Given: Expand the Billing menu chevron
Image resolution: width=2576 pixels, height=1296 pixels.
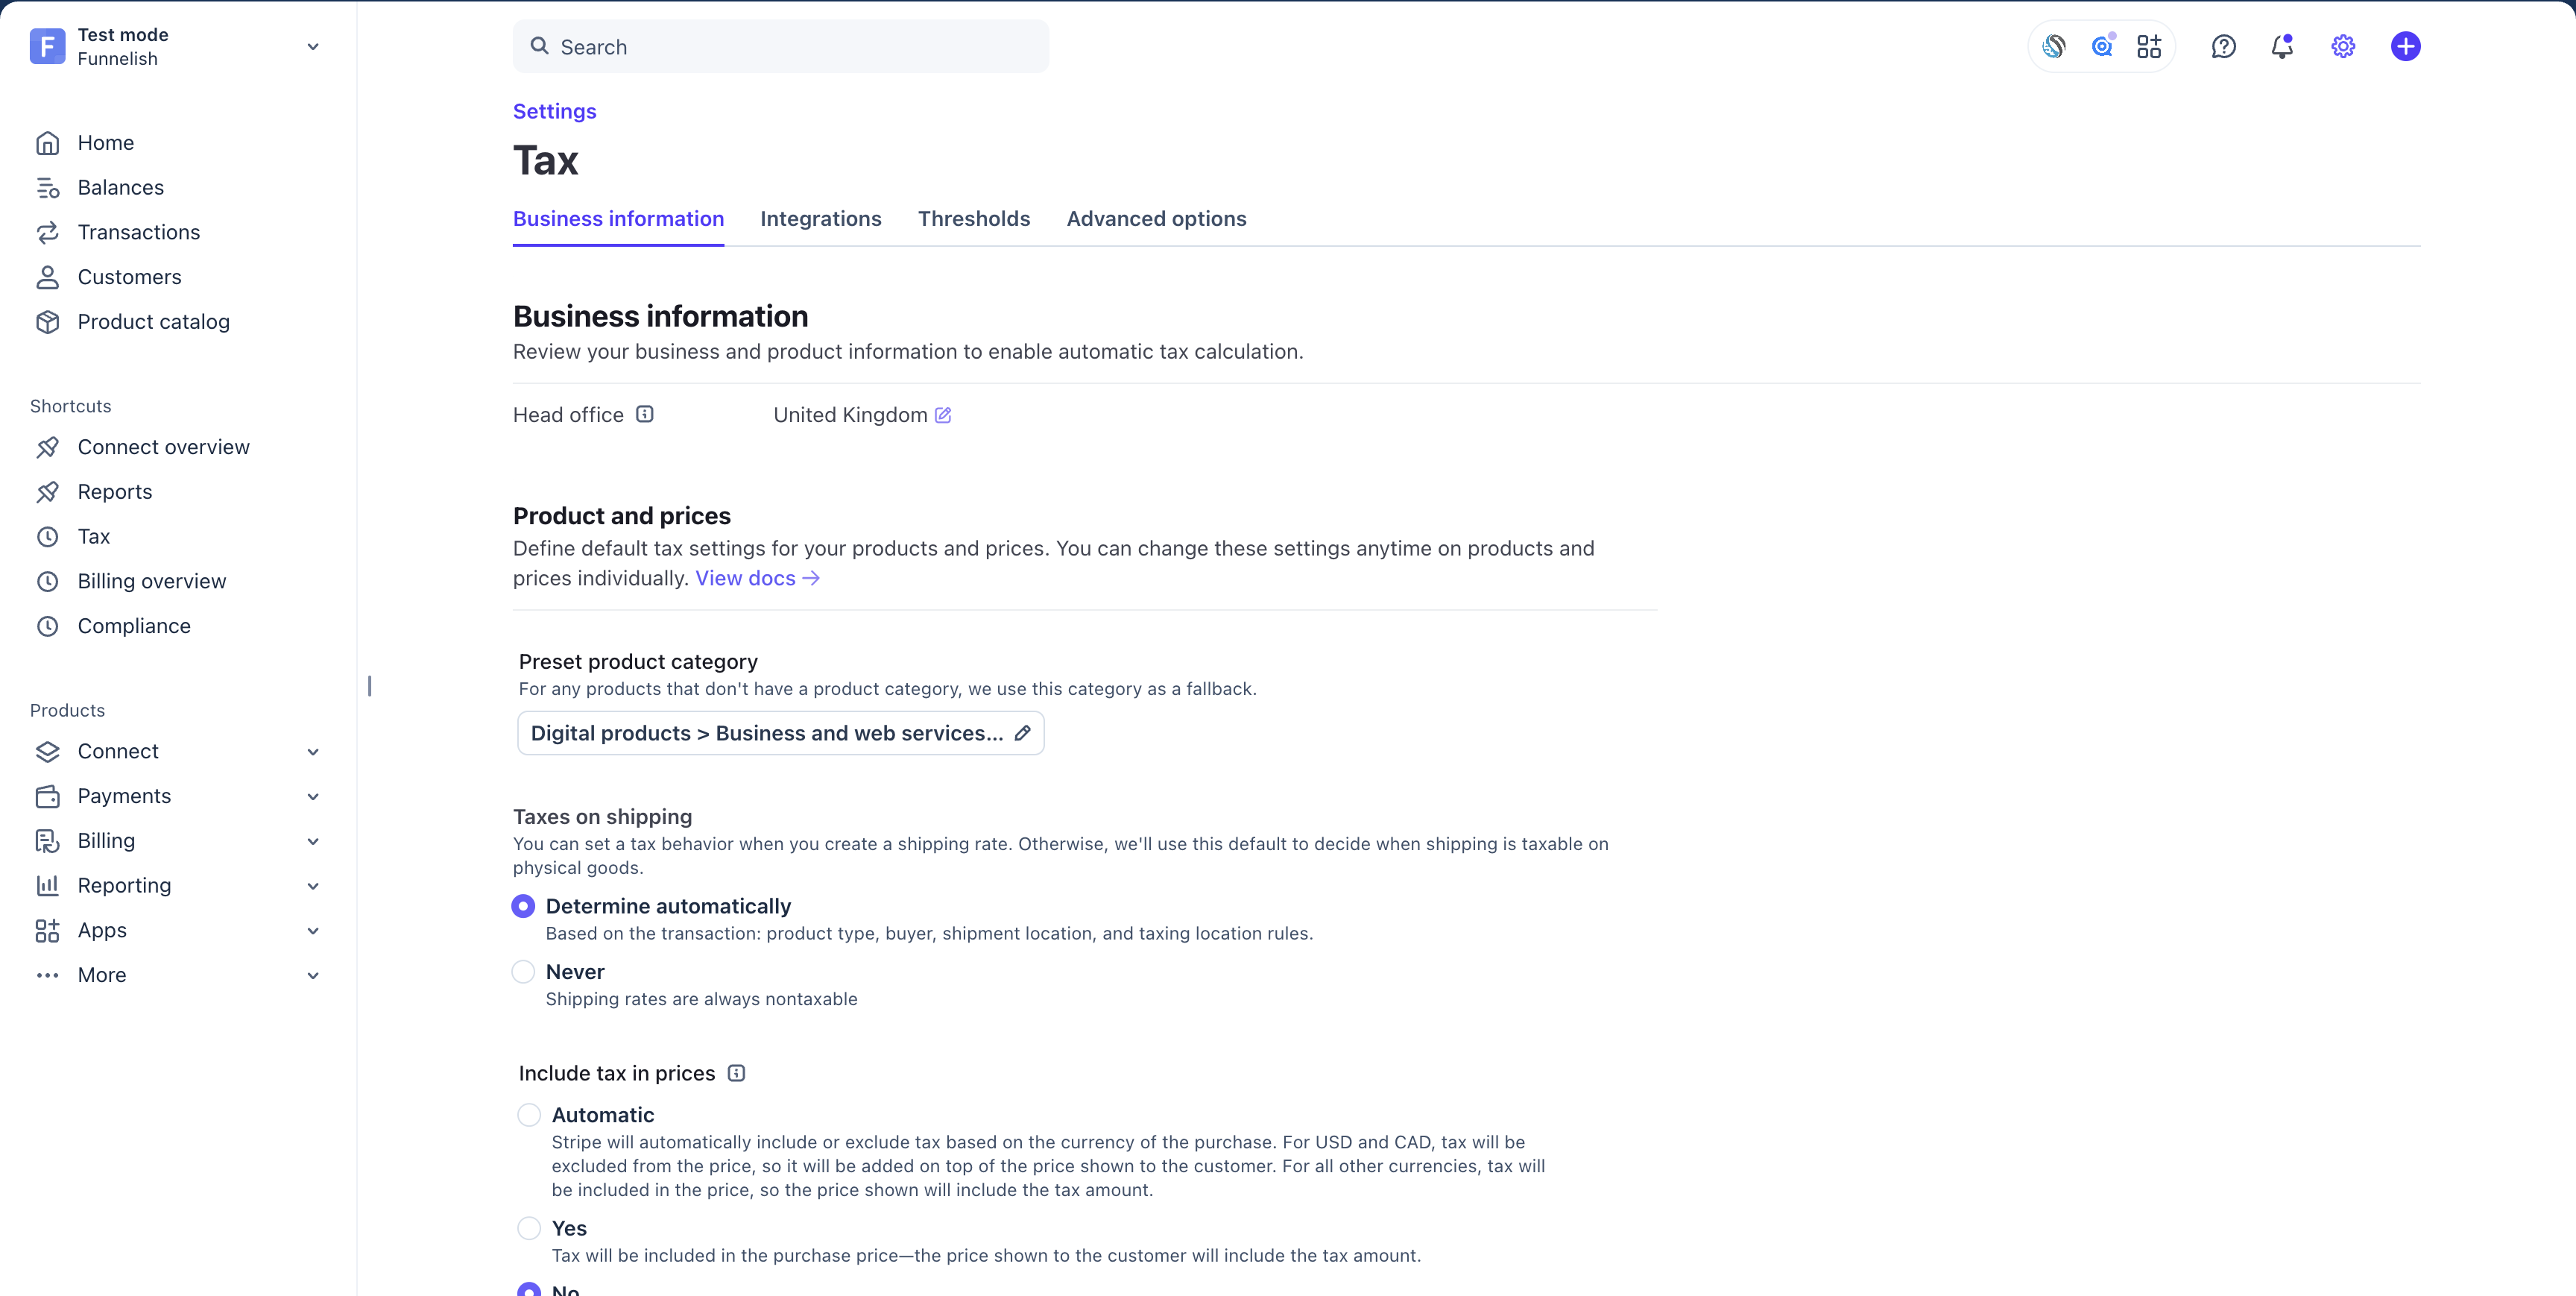Looking at the screenshot, I should coord(313,840).
